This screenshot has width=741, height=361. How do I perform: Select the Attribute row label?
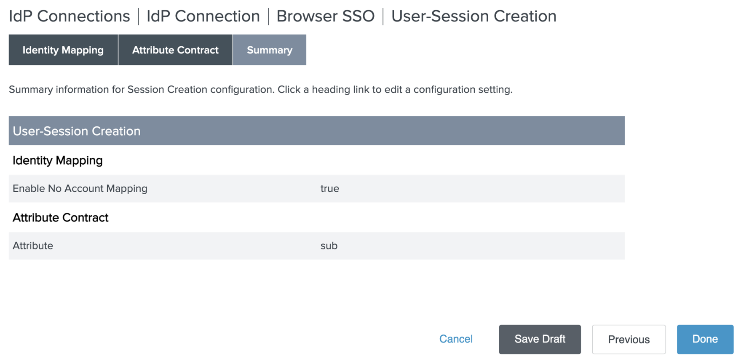[33, 246]
